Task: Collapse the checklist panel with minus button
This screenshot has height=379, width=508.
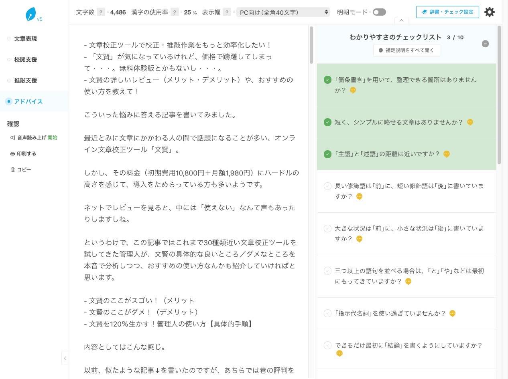Action: pos(485,44)
